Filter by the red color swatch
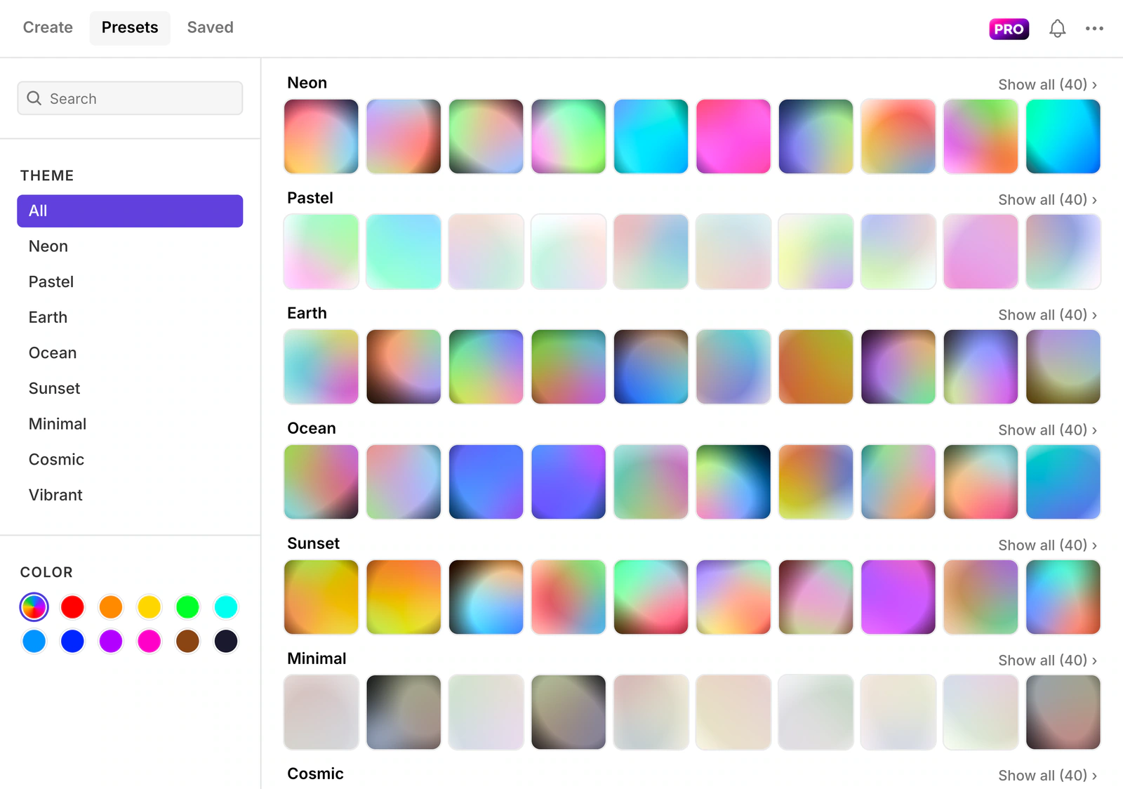1123x789 pixels. click(x=72, y=607)
